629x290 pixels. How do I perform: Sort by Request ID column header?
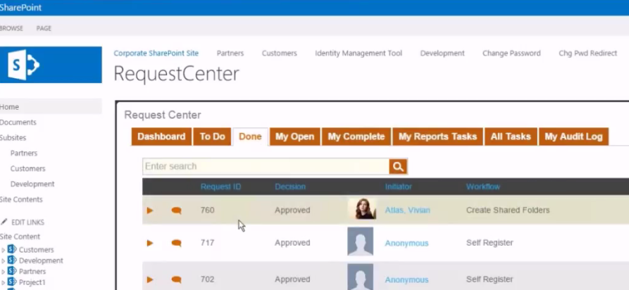click(x=220, y=187)
